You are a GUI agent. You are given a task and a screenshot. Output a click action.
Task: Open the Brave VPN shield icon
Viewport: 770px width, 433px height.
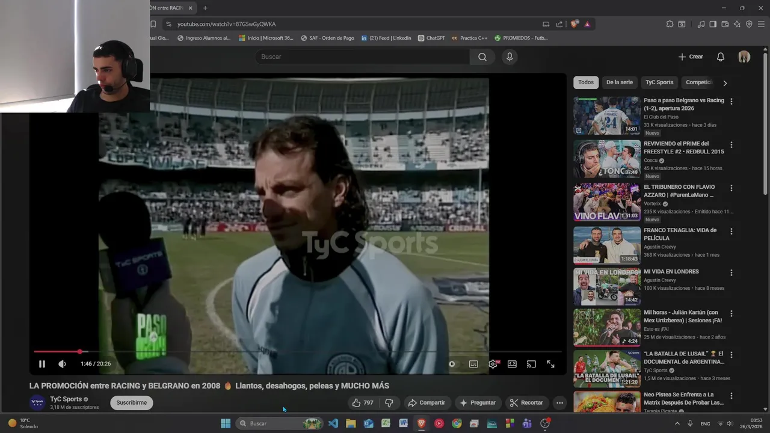(x=749, y=24)
